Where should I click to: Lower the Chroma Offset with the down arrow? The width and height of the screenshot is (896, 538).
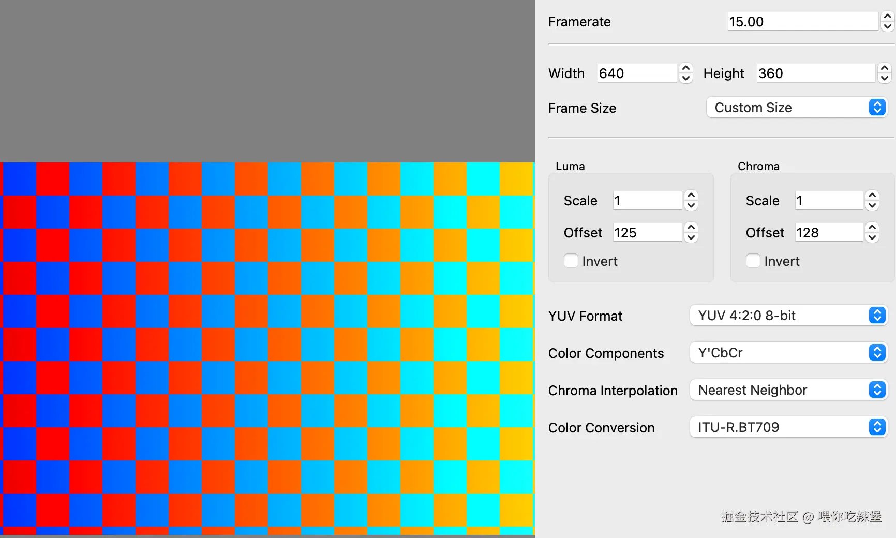tap(872, 238)
